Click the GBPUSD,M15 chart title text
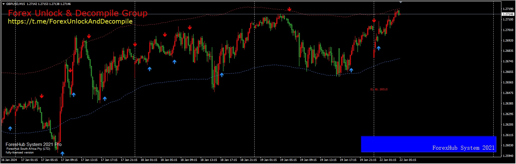The image size is (516, 164). [x=16, y=4]
